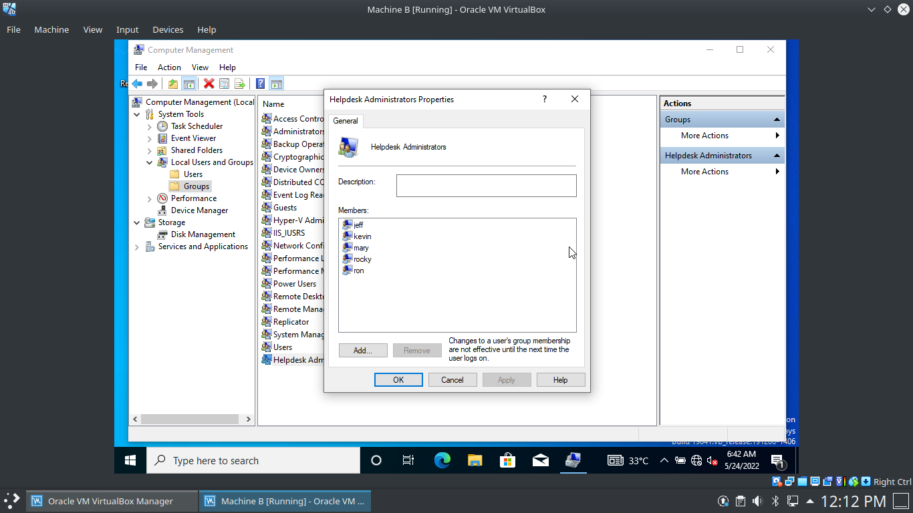Open the Action menu in Computer Management

169,67
